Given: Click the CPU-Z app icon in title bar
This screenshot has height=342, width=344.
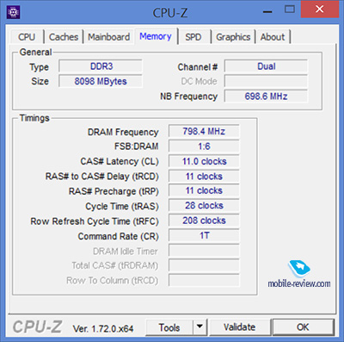Looking at the screenshot, I should (x=13, y=12).
